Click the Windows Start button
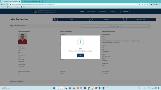This screenshot has width=161, height=90. pyautogui.click(x=54, y=88)
